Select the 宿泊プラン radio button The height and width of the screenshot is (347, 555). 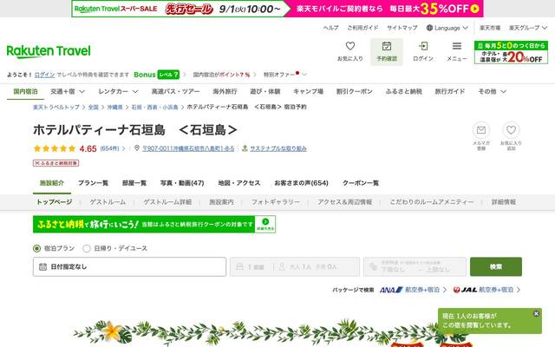36,249
